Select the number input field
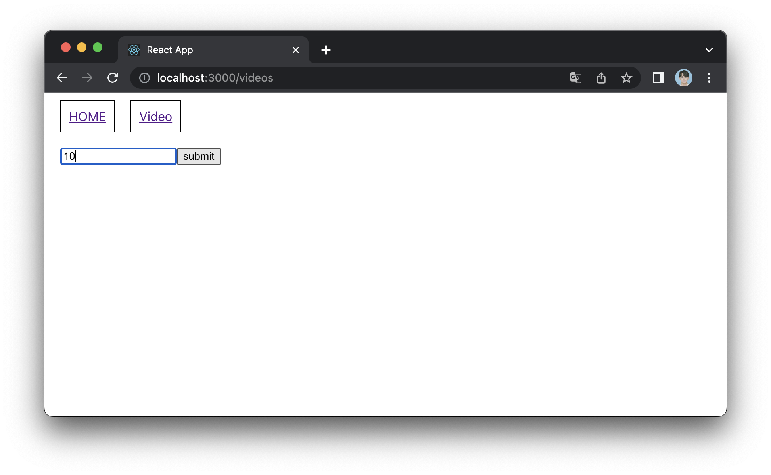The width and height of the screenshot is (771, 475). point(119,156)
